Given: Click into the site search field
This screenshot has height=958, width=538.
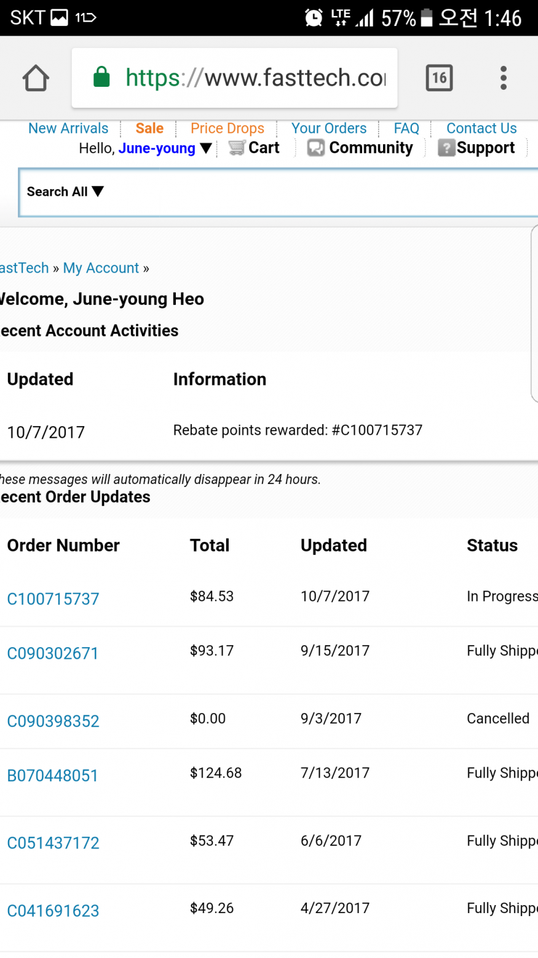Looking at the screenshot, I should coord(320,192).
